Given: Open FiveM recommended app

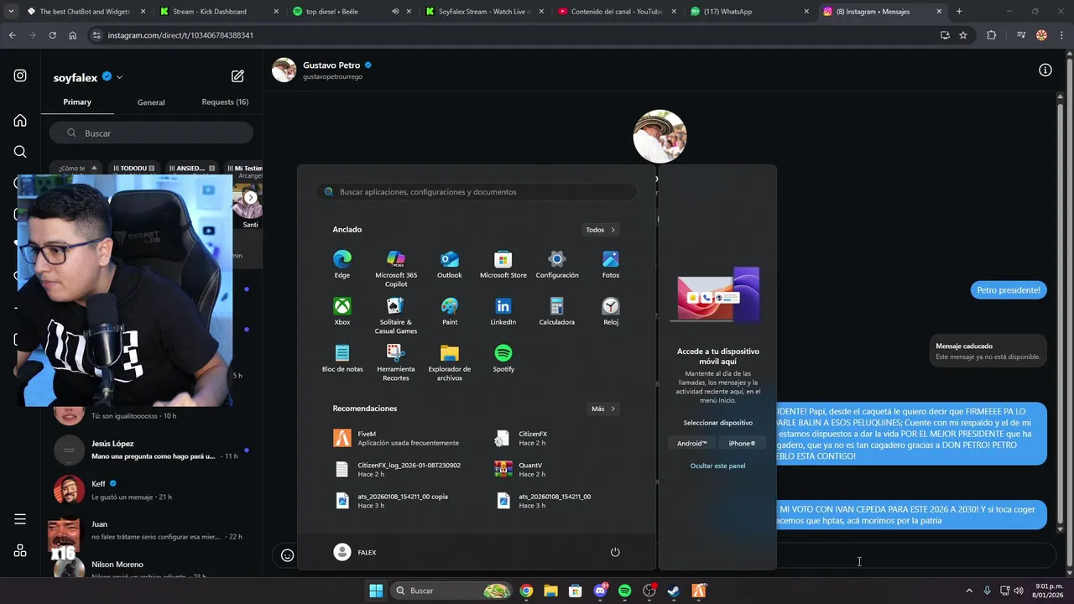Looking at the screenshot, I should [396, 438].
